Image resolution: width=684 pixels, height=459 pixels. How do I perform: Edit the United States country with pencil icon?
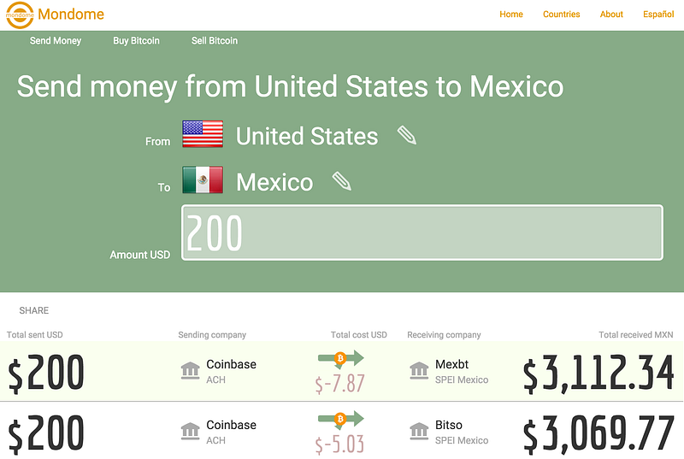coord(407,135)
